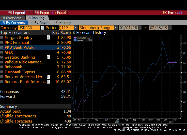Image resolution: width=187 pixels, height=135 pixels.
Task: Open the report icon beside Westpac Banking
Action: click(48, 57)
